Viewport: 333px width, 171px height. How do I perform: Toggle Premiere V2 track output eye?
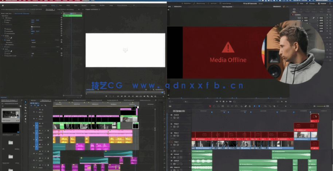click(x=43, y=117)
